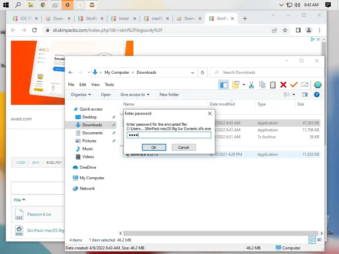The width and height of the screenshot is (339, 254).
Task: Click the Paste clipboard toolbar icon
Action: tap(273, 85)
